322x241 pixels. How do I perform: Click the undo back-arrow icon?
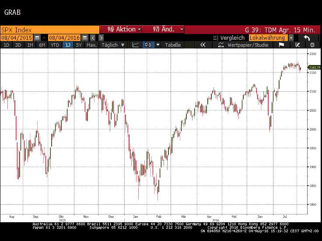(308, 38)
